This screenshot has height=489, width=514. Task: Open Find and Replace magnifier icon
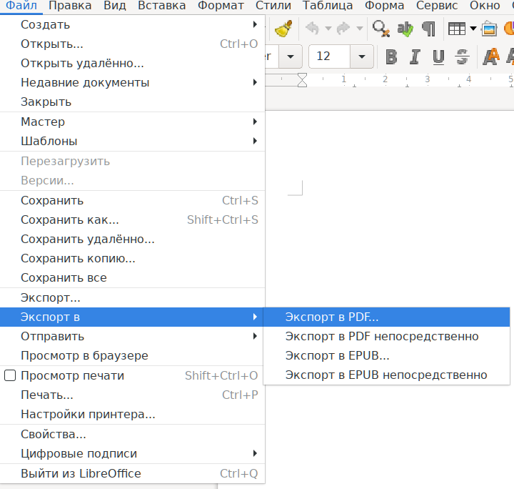[381, 29]
